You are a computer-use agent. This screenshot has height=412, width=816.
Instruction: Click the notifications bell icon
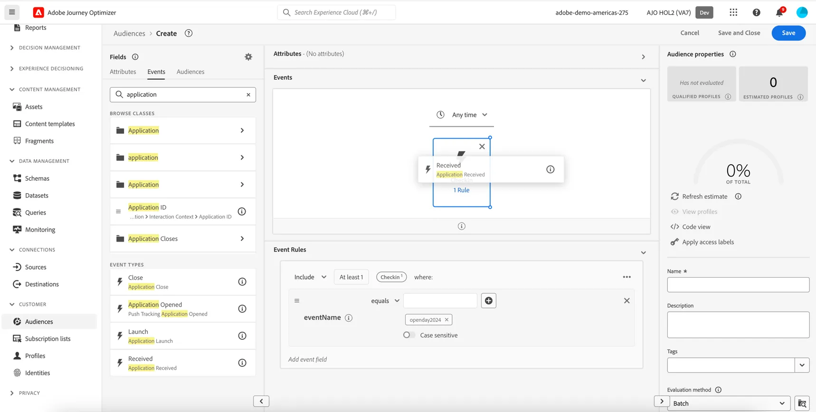pyautogui.click(x=779, y=13)
